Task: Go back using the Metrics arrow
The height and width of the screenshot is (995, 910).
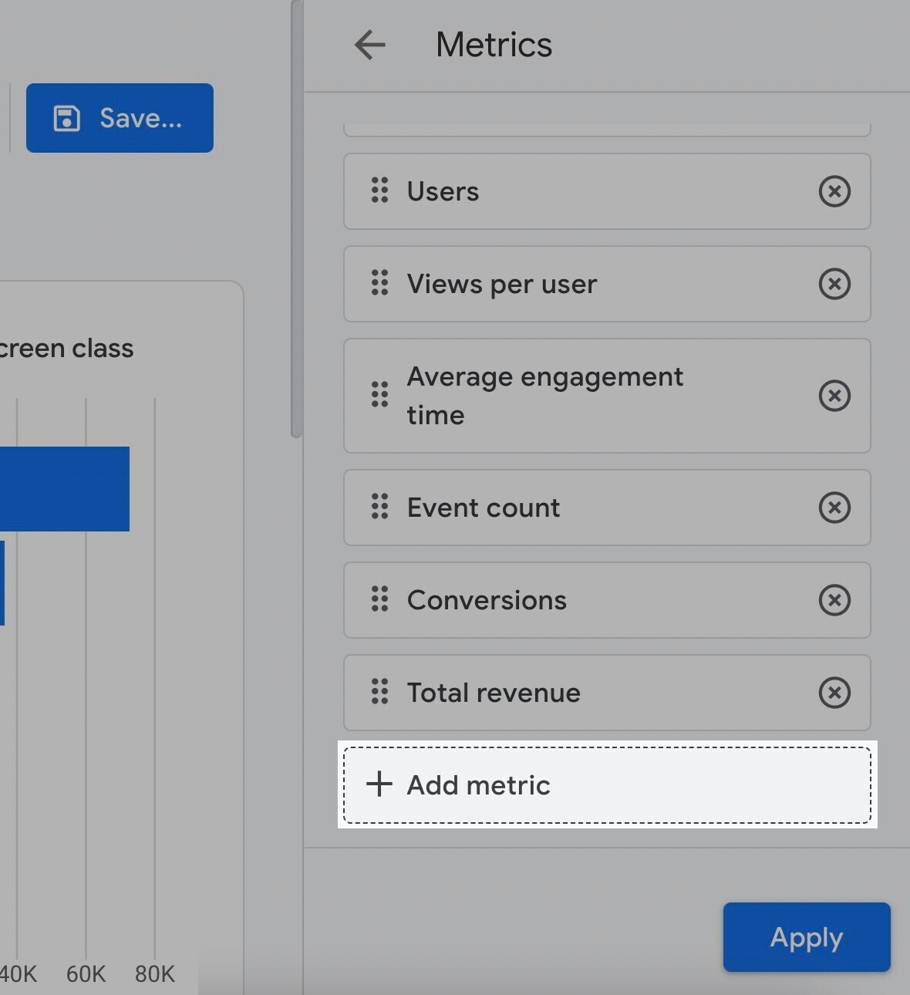Action: [370, 45]
